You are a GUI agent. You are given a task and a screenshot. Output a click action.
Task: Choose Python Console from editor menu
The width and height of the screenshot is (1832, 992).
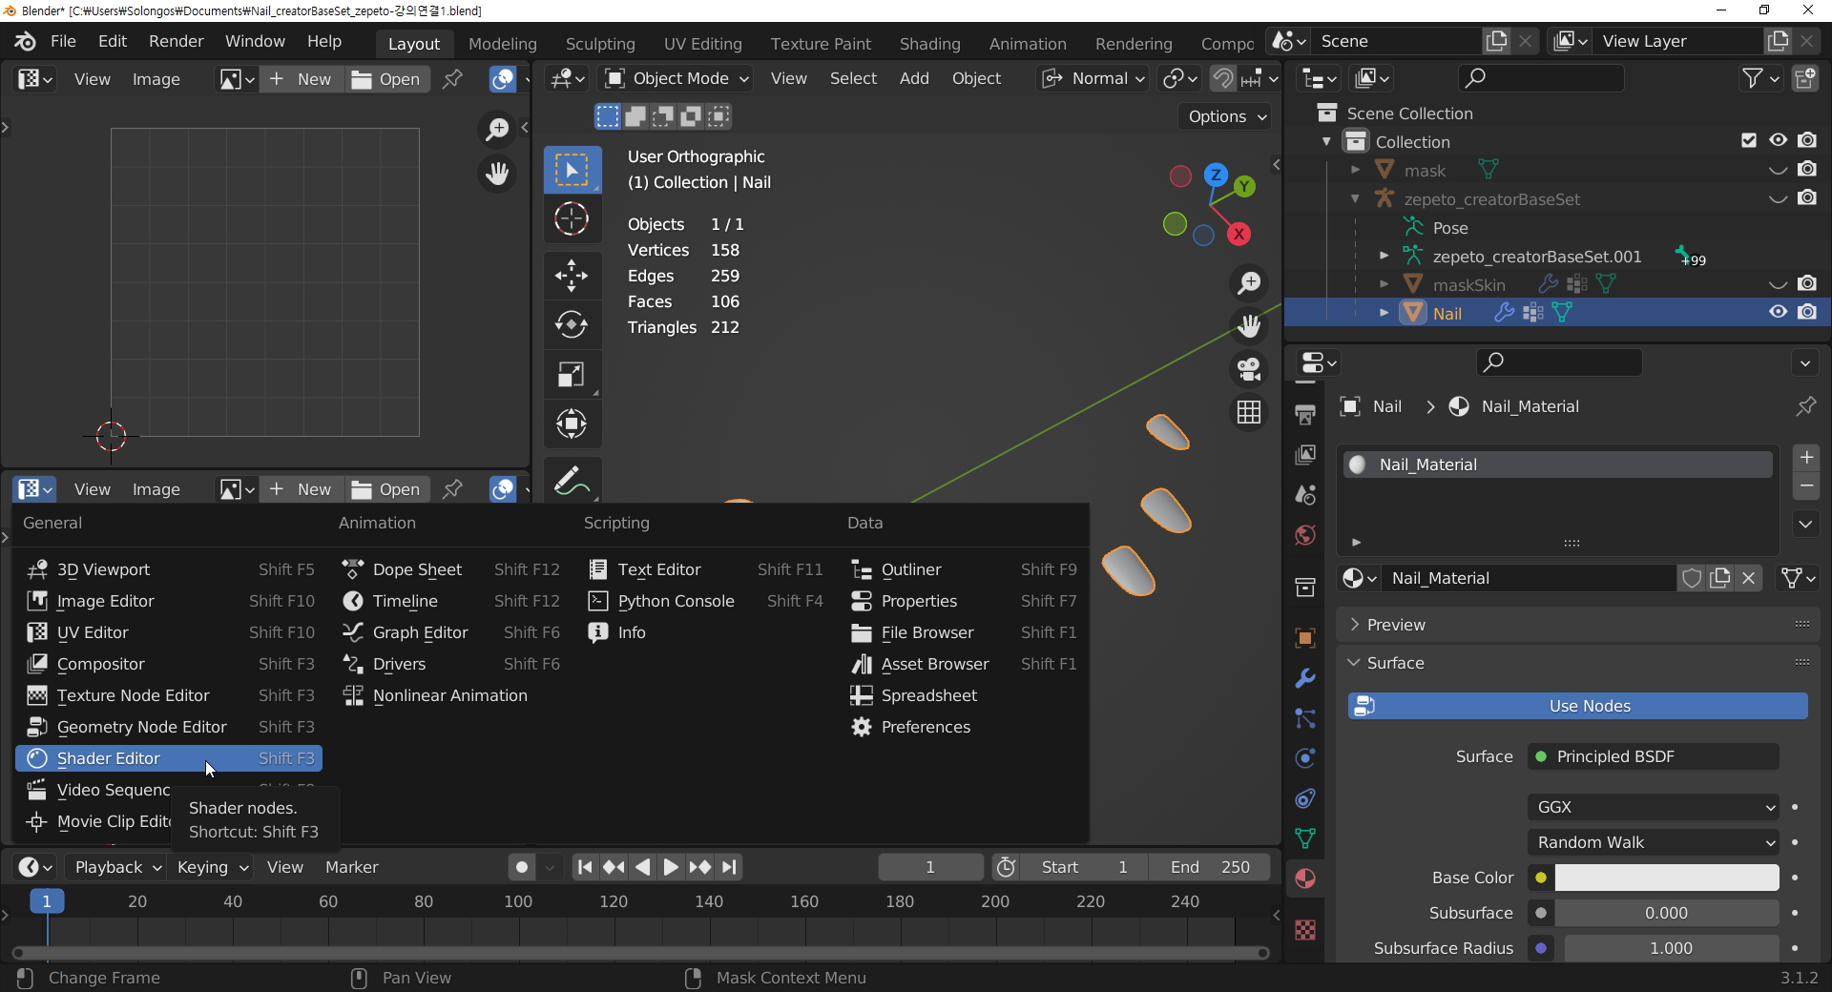pyautogui.click(x=705, y=601)
